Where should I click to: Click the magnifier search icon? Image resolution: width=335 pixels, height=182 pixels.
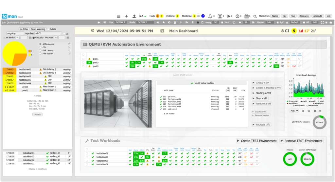[255, 16]
